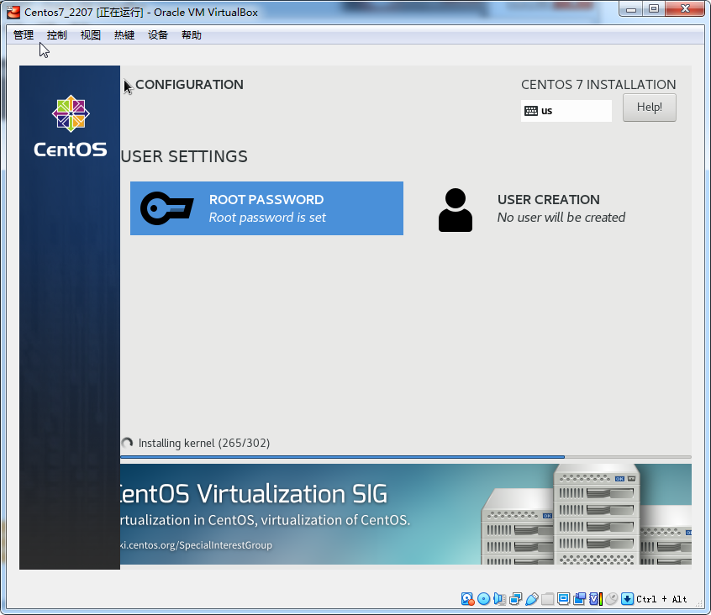
Task: Open the optical drive status icon
Action: tap(484, 599)
